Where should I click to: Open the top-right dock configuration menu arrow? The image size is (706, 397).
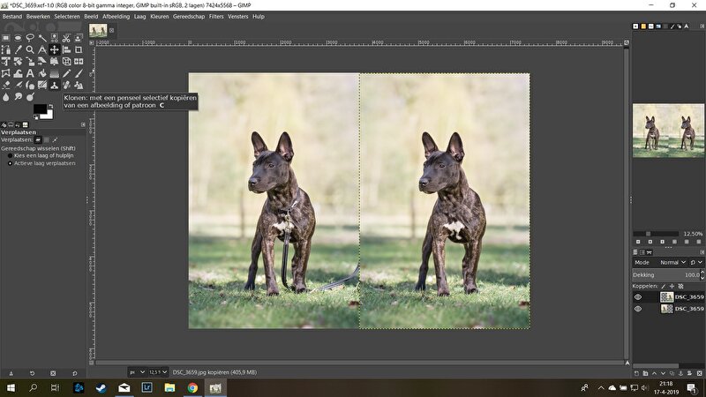[x=702, y=26]
